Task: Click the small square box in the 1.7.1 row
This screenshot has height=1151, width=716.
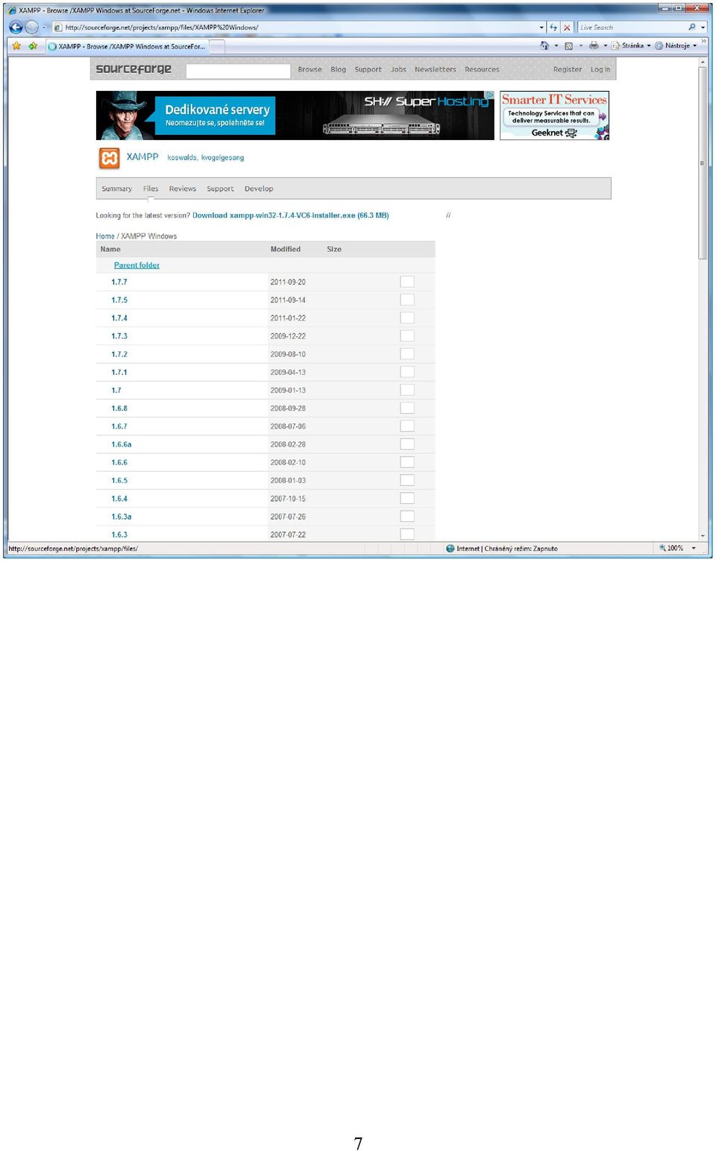Action: click(407, 372)
